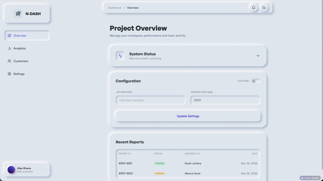
Task: Go to Dashboard breadcrumb
Action: [x=114, y=8]
